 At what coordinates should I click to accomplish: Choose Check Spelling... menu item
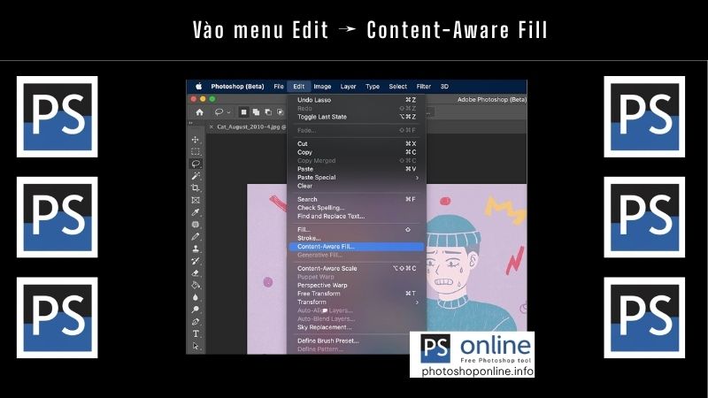pyautogui.click(x=357, y=208)
